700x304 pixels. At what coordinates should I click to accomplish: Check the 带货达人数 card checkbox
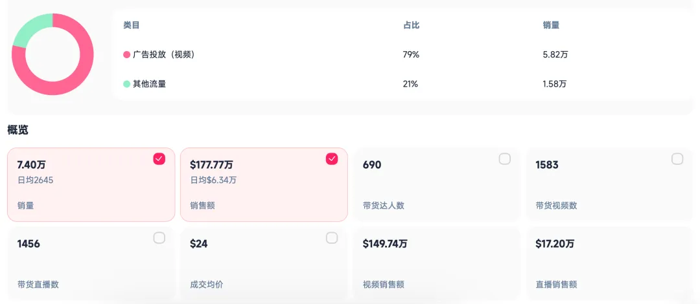coord(505,158)
